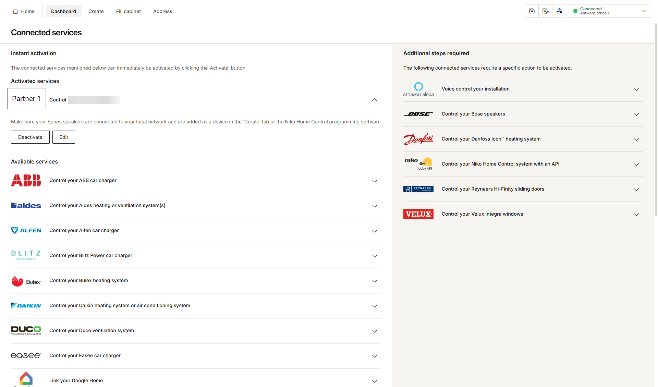Expand the ABB car charger row
This screenshot has height=387, width=658.
pos(375,181)
